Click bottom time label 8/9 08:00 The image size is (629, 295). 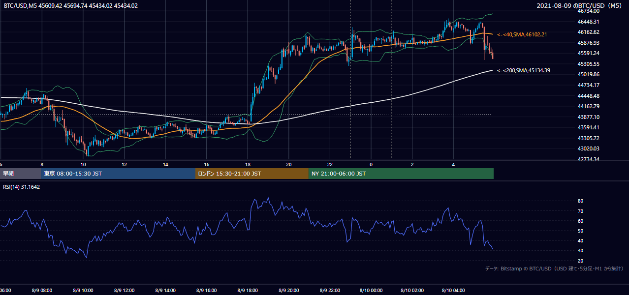pyautogui.click(x=41, y=291)
